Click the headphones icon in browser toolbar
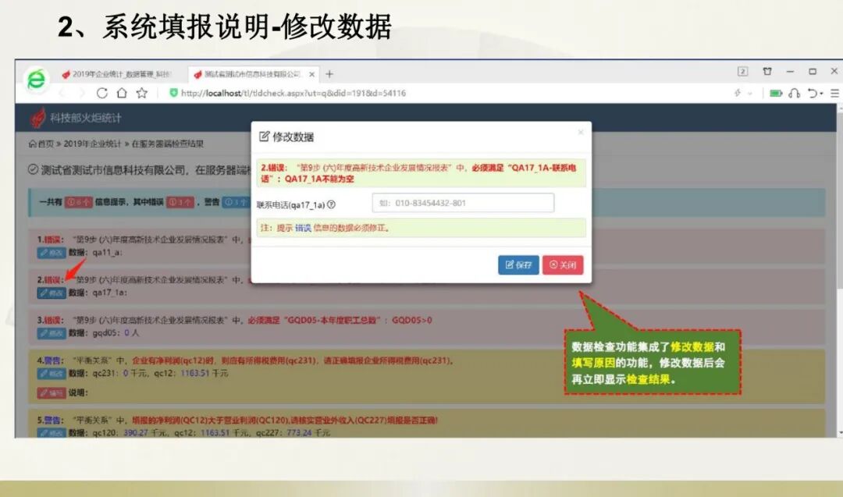Viewport: 843px width, 497px height. [794, 94]
